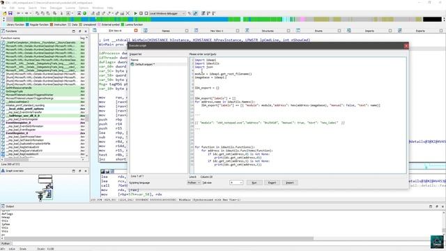Screen dimensions: 446x251
Task: Click the Export button
Action: click(272, 183)
